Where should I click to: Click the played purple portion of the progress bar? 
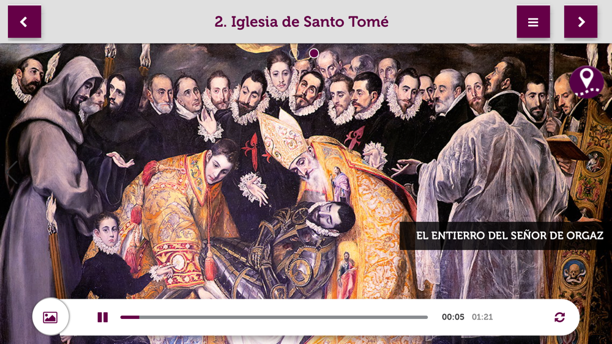coord(130,317)
